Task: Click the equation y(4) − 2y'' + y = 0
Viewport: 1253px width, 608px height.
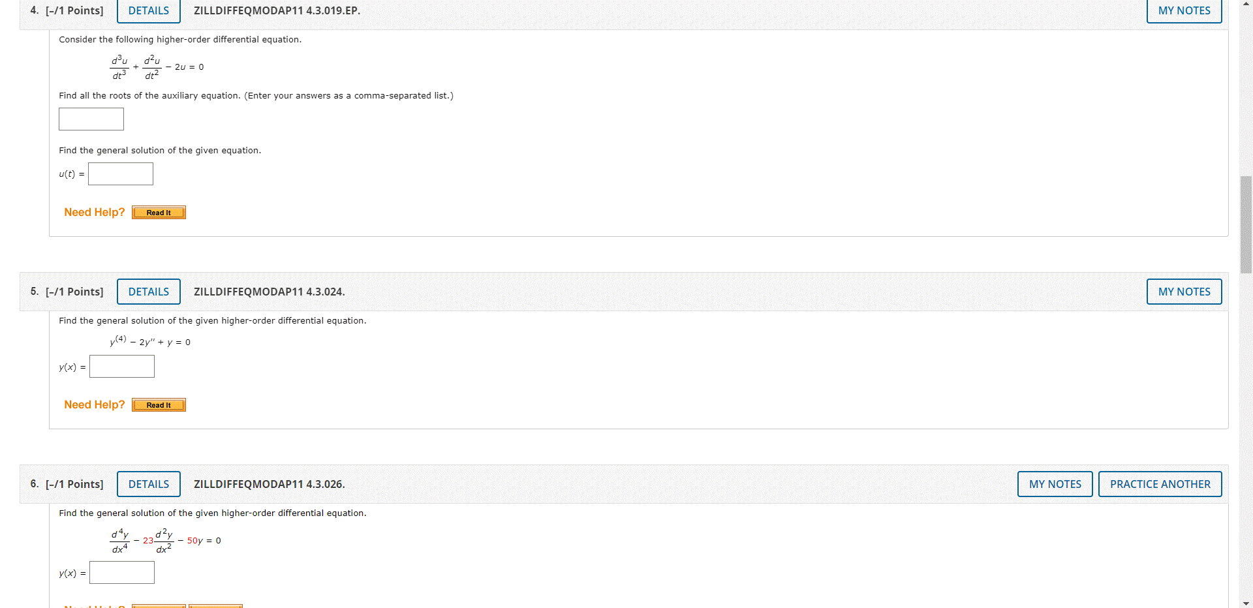Action: [150, 341]
